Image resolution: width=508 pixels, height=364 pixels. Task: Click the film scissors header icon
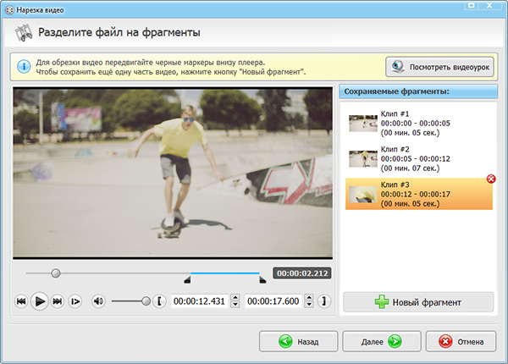coord(24,33)
